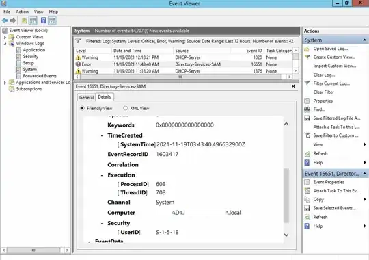The height and width of the screenshot is (260, 369).
Task: Click the Open Saved Log folder icon
Action: coord(307,49)
